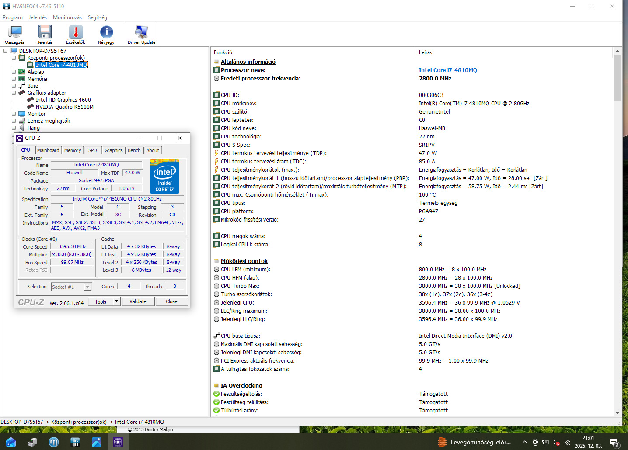Expand the Hang tree node
628x450 pixels.
tap(14, 128)
